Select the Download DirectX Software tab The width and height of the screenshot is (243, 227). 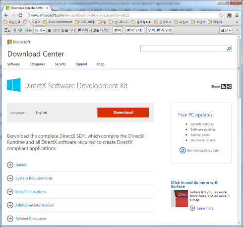[x=26, y=8]
